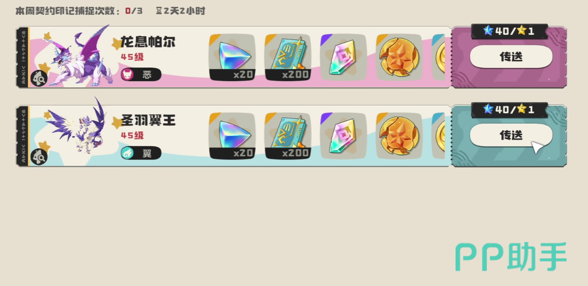Click 圣羽翼王 winged creature portrait

tap(78, 128)
